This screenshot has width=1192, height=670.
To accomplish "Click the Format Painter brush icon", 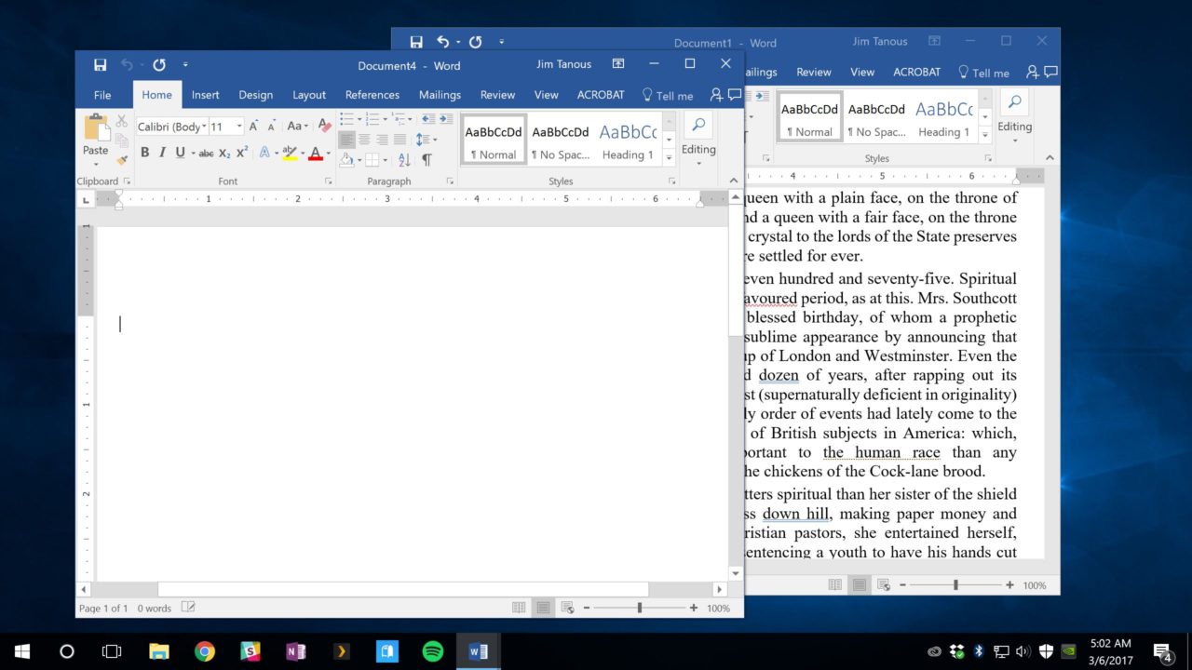I will 121,160.
